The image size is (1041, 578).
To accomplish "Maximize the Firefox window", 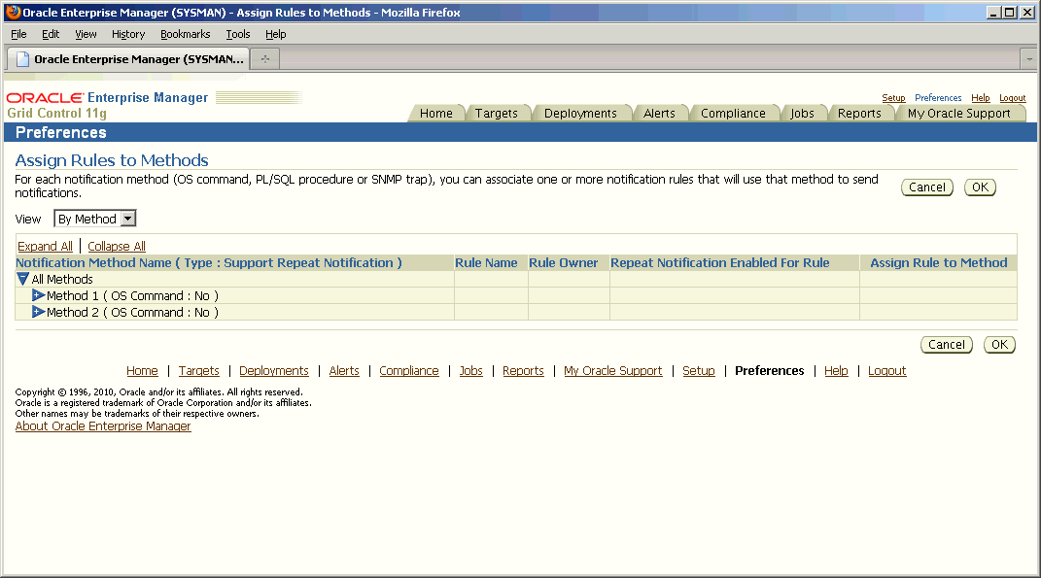I will point(1009,12).
